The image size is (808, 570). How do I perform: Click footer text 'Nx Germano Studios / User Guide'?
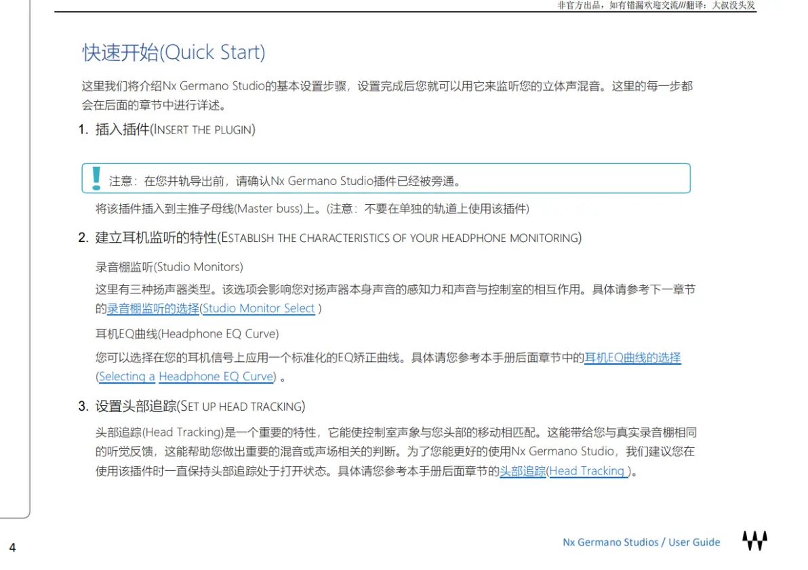click(x=641, y=542)
